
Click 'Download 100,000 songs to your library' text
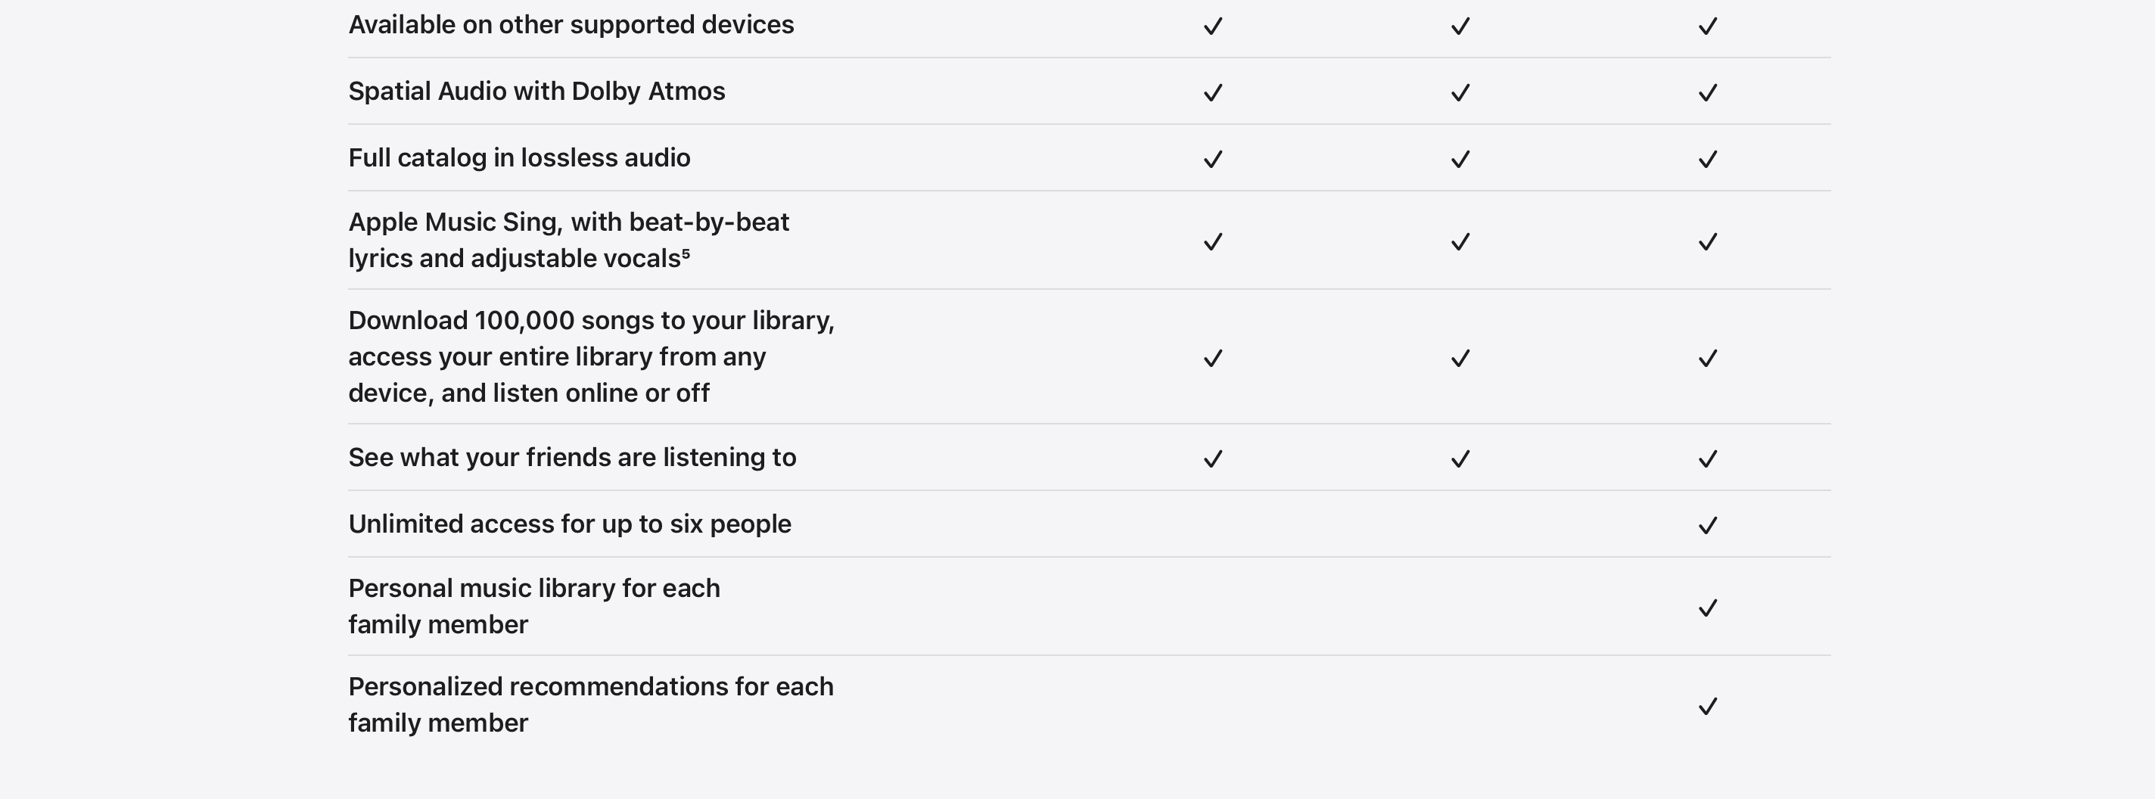[591, 321]
